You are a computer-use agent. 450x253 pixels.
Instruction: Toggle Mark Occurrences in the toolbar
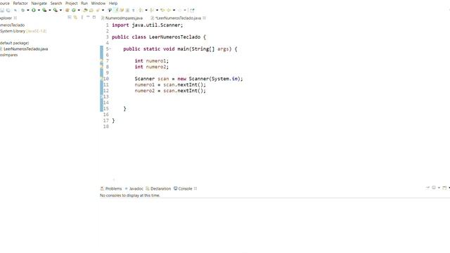(116, 10)
